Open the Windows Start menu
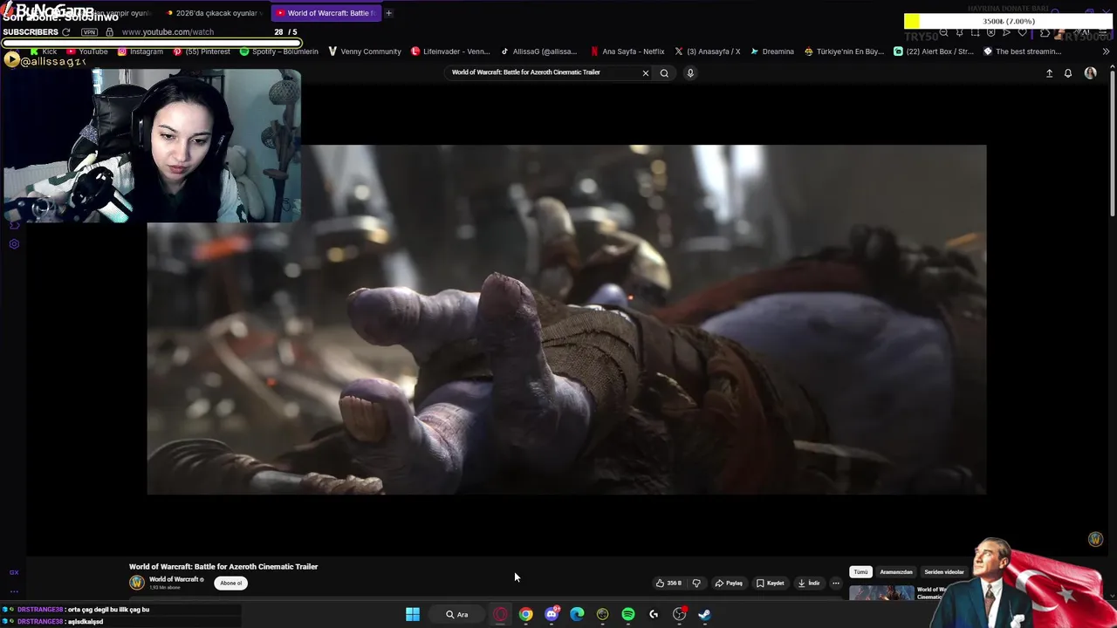The image size is (1117, 628). [413, 614]
